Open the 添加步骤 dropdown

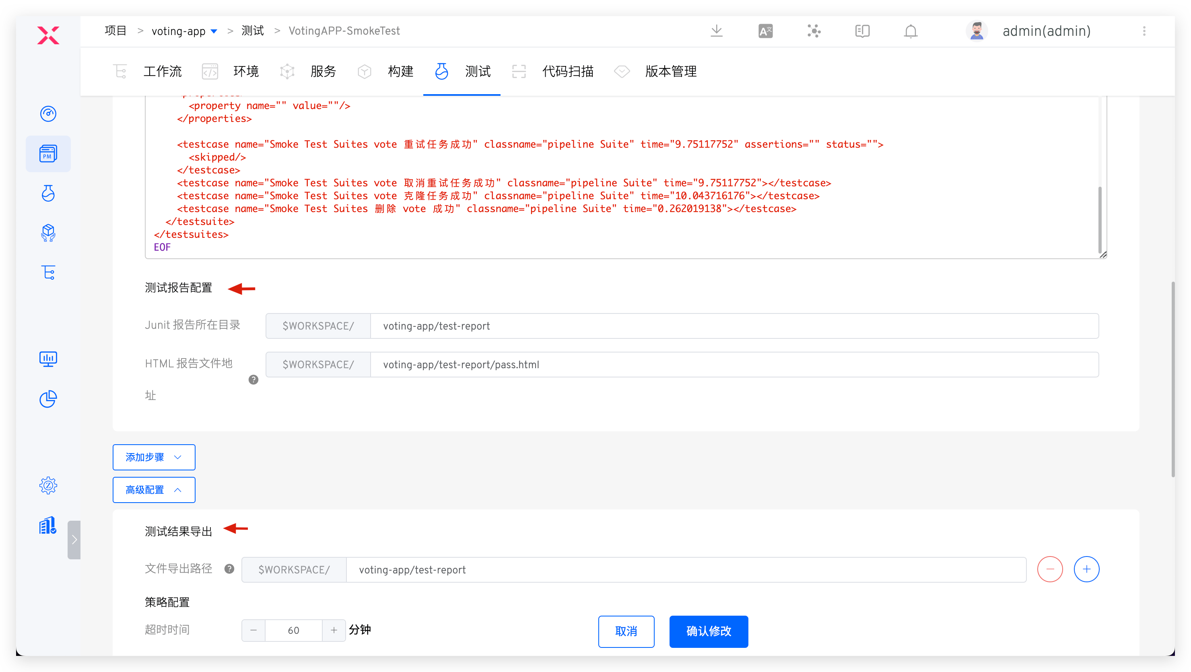pyautogui.click(x=153, y=457)
